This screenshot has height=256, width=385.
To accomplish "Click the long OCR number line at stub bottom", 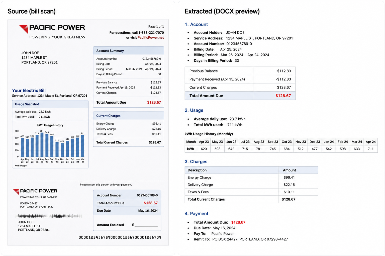I will (x=120, y=237).
